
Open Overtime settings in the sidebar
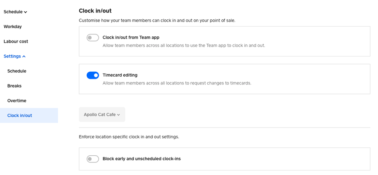(17, 101)
